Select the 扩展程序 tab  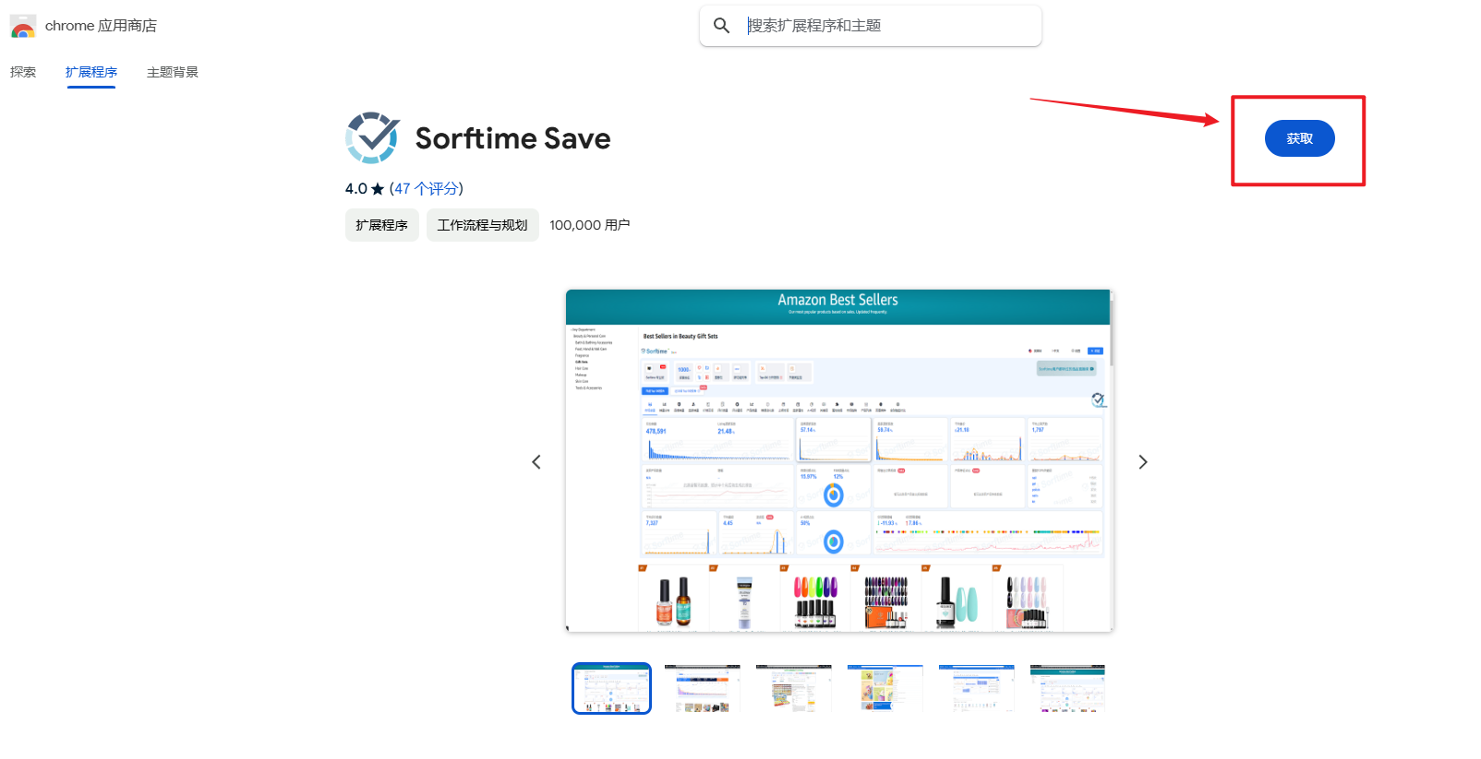pyautogui.click(x=91, y=72)
